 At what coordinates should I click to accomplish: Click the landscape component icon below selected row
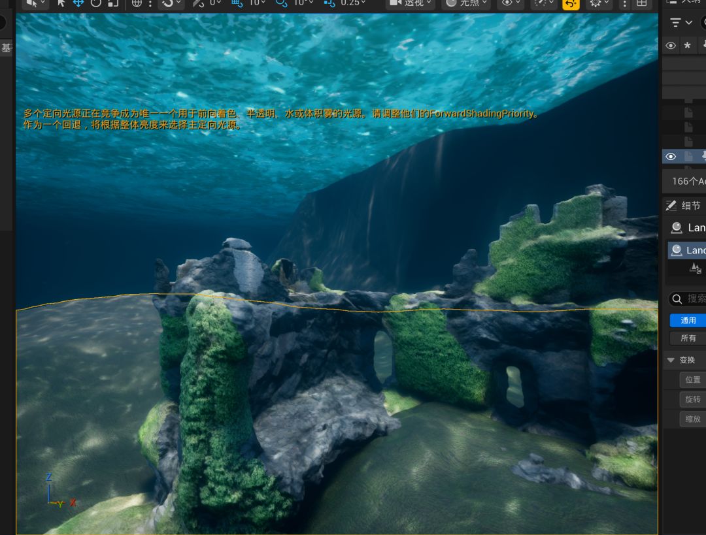coord(696,268)
